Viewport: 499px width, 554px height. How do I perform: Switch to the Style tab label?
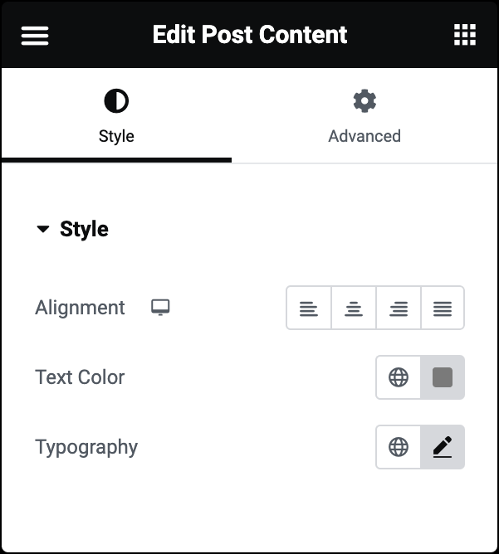[116, 136]
